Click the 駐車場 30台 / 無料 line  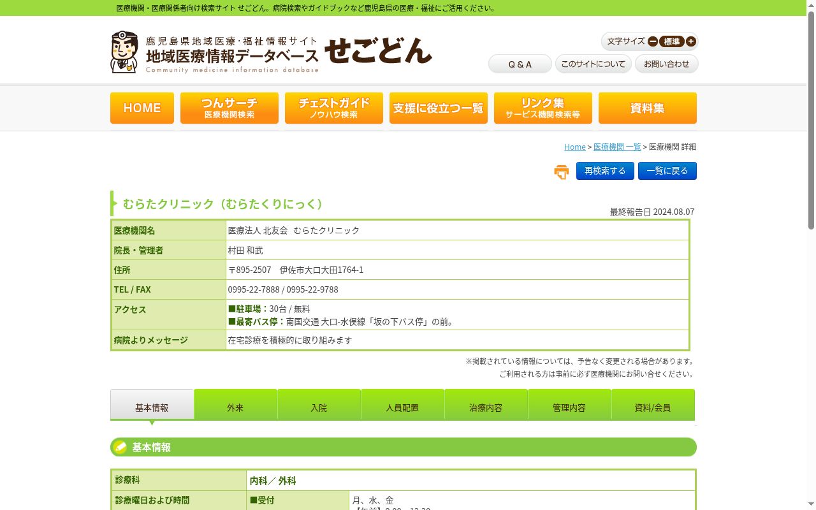269,309
